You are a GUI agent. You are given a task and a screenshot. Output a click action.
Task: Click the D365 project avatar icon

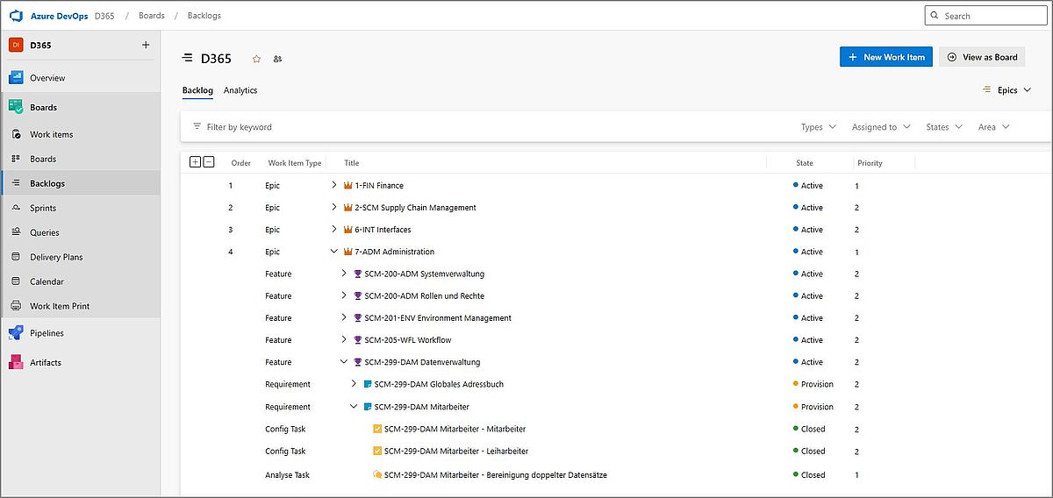pos(15,45)
